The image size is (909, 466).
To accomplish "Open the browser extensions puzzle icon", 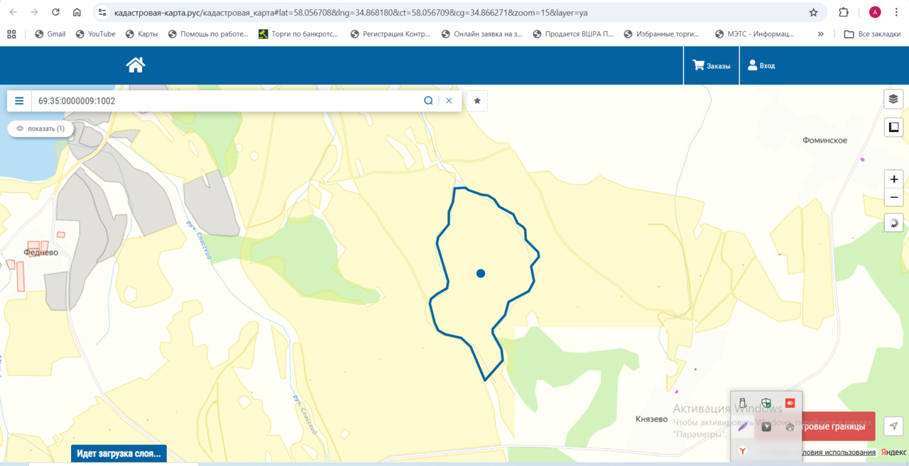I will pyautogui.click(x=844, y=13).
